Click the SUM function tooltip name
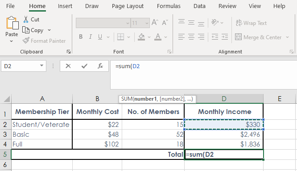Image resolution: width=297 pixels, height=171 pixels. coord(127,99)
